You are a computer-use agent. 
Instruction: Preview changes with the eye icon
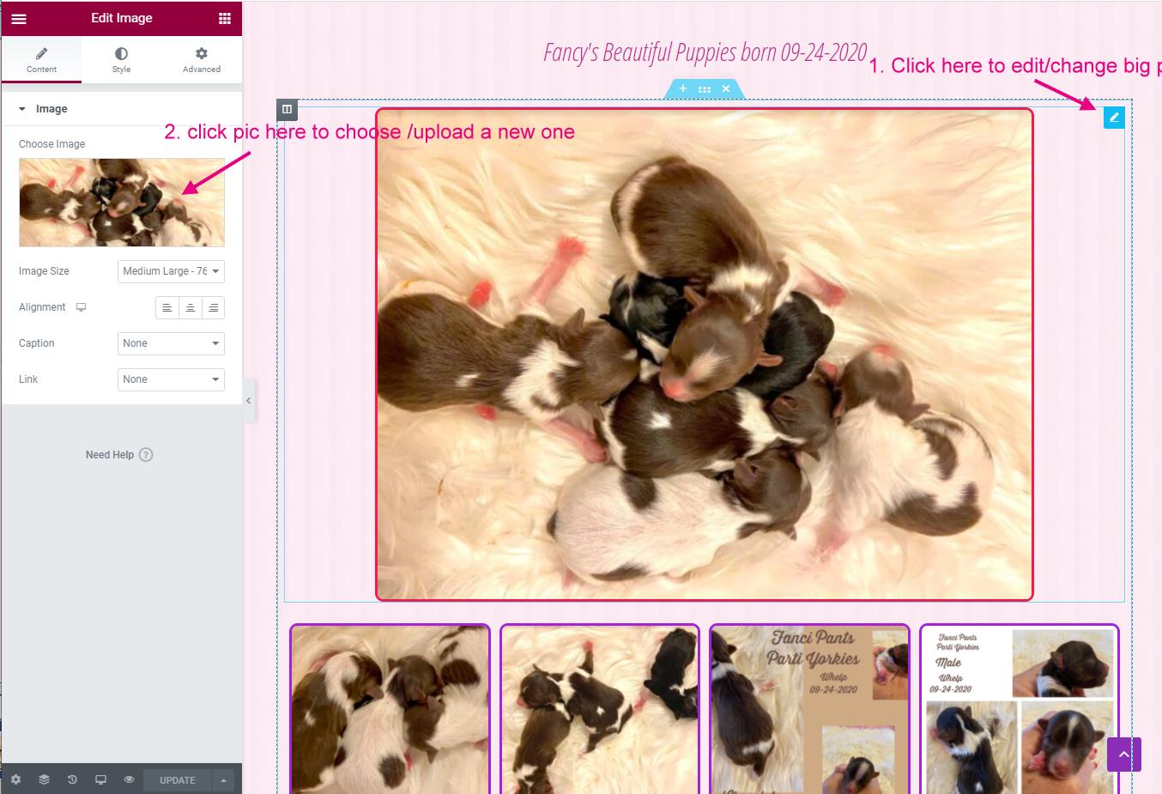[x=129, y=779]
